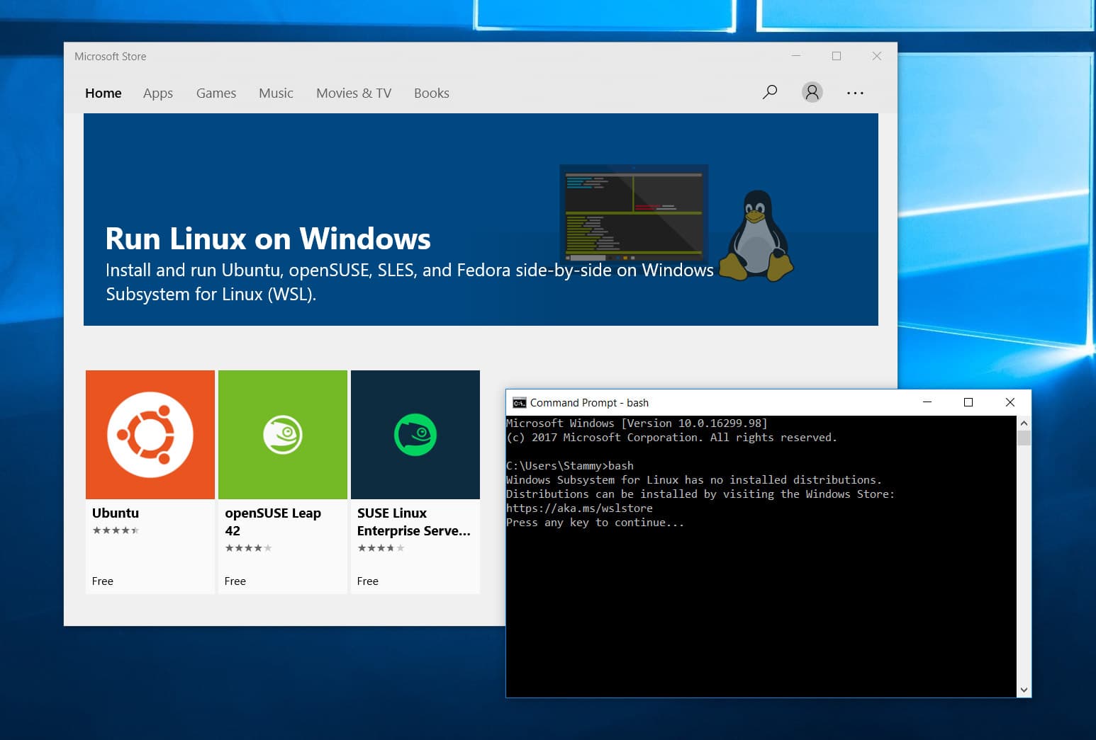The height and width of the screenshot is (740, 1096).
Task: Click the Command Prompt scrollbar up arrow
Action: click(1024, 423)
